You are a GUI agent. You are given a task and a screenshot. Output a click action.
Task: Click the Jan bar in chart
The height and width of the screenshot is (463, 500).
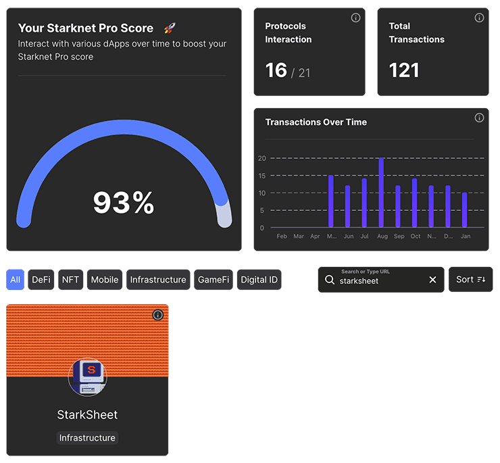[465, 210]
